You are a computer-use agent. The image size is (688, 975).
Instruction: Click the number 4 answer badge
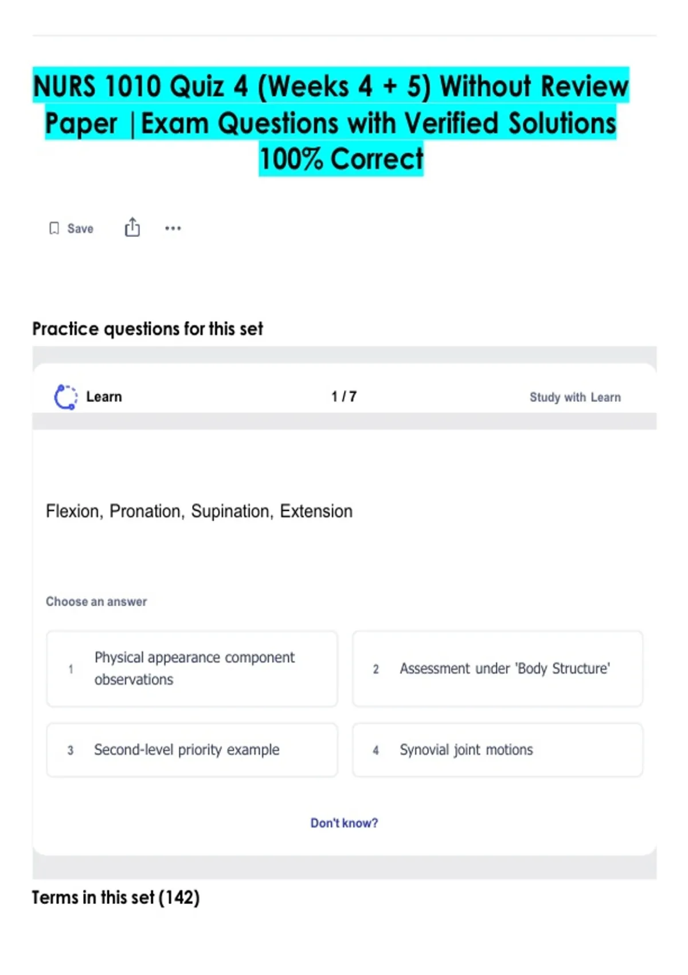click(376, 750)
